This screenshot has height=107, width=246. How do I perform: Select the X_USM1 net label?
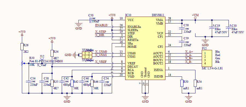101,55
